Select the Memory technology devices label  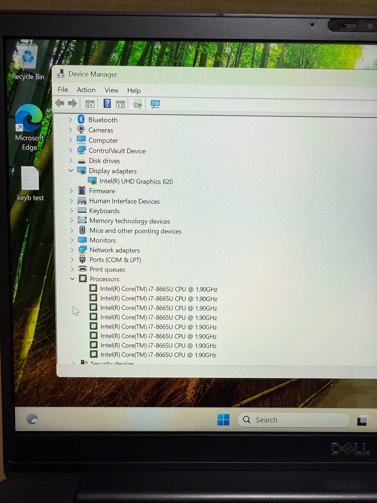(130, 221)
